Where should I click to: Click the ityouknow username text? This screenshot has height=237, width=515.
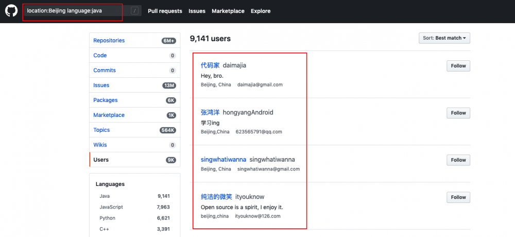(x=250, y=197)
